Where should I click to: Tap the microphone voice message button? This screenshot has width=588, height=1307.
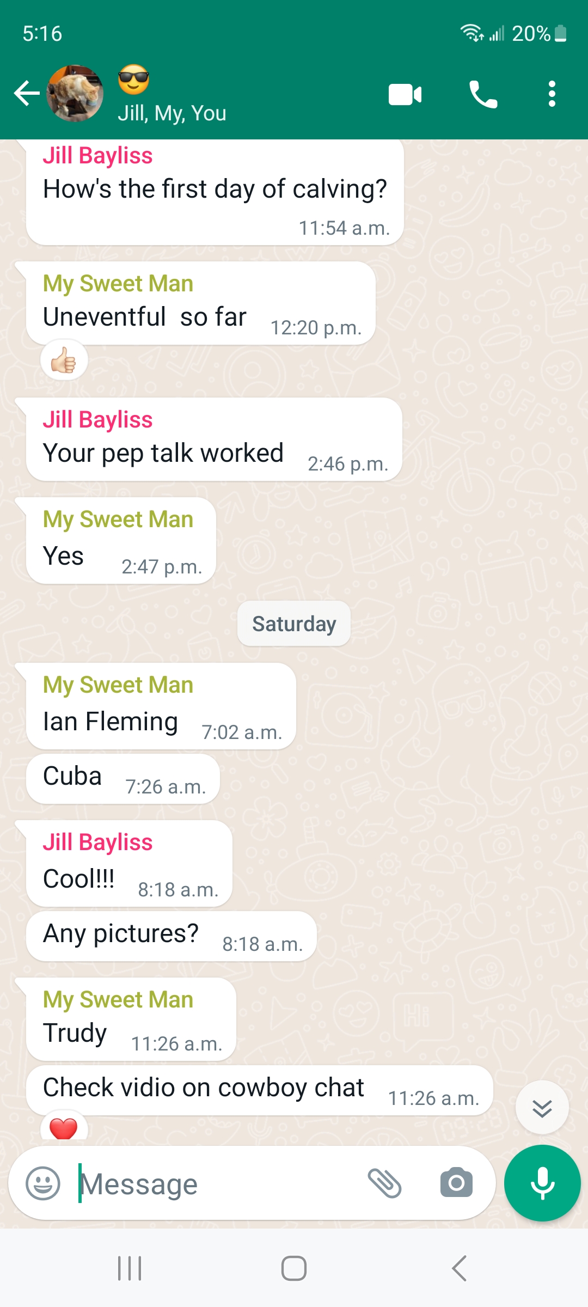point(542,1183)
